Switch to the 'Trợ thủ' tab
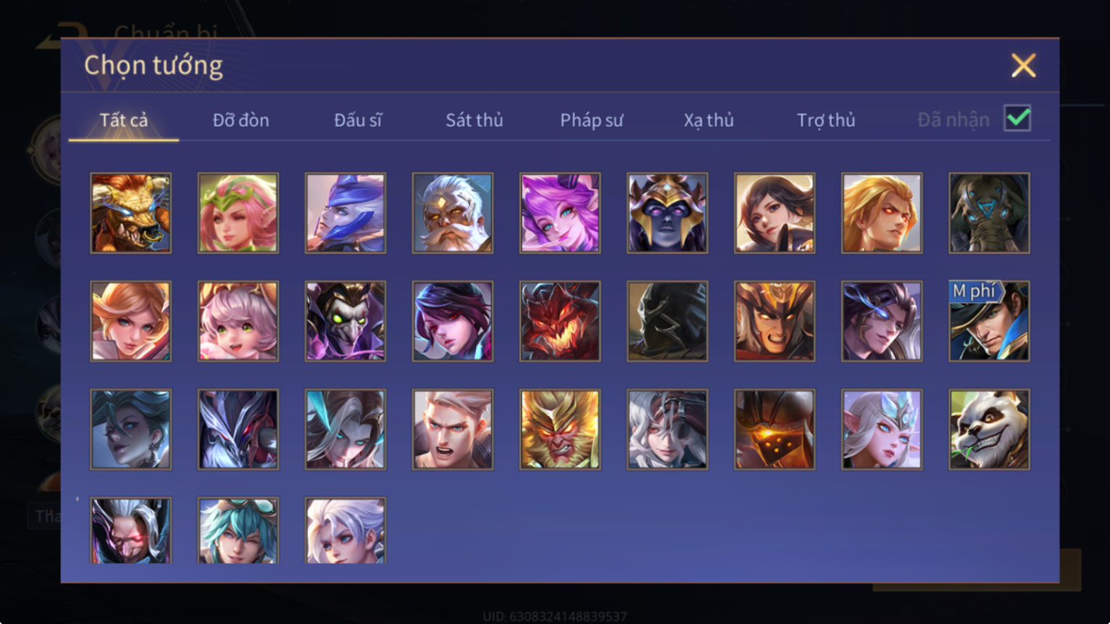This screenshot has width=1110, height=624. pos(826,120)
